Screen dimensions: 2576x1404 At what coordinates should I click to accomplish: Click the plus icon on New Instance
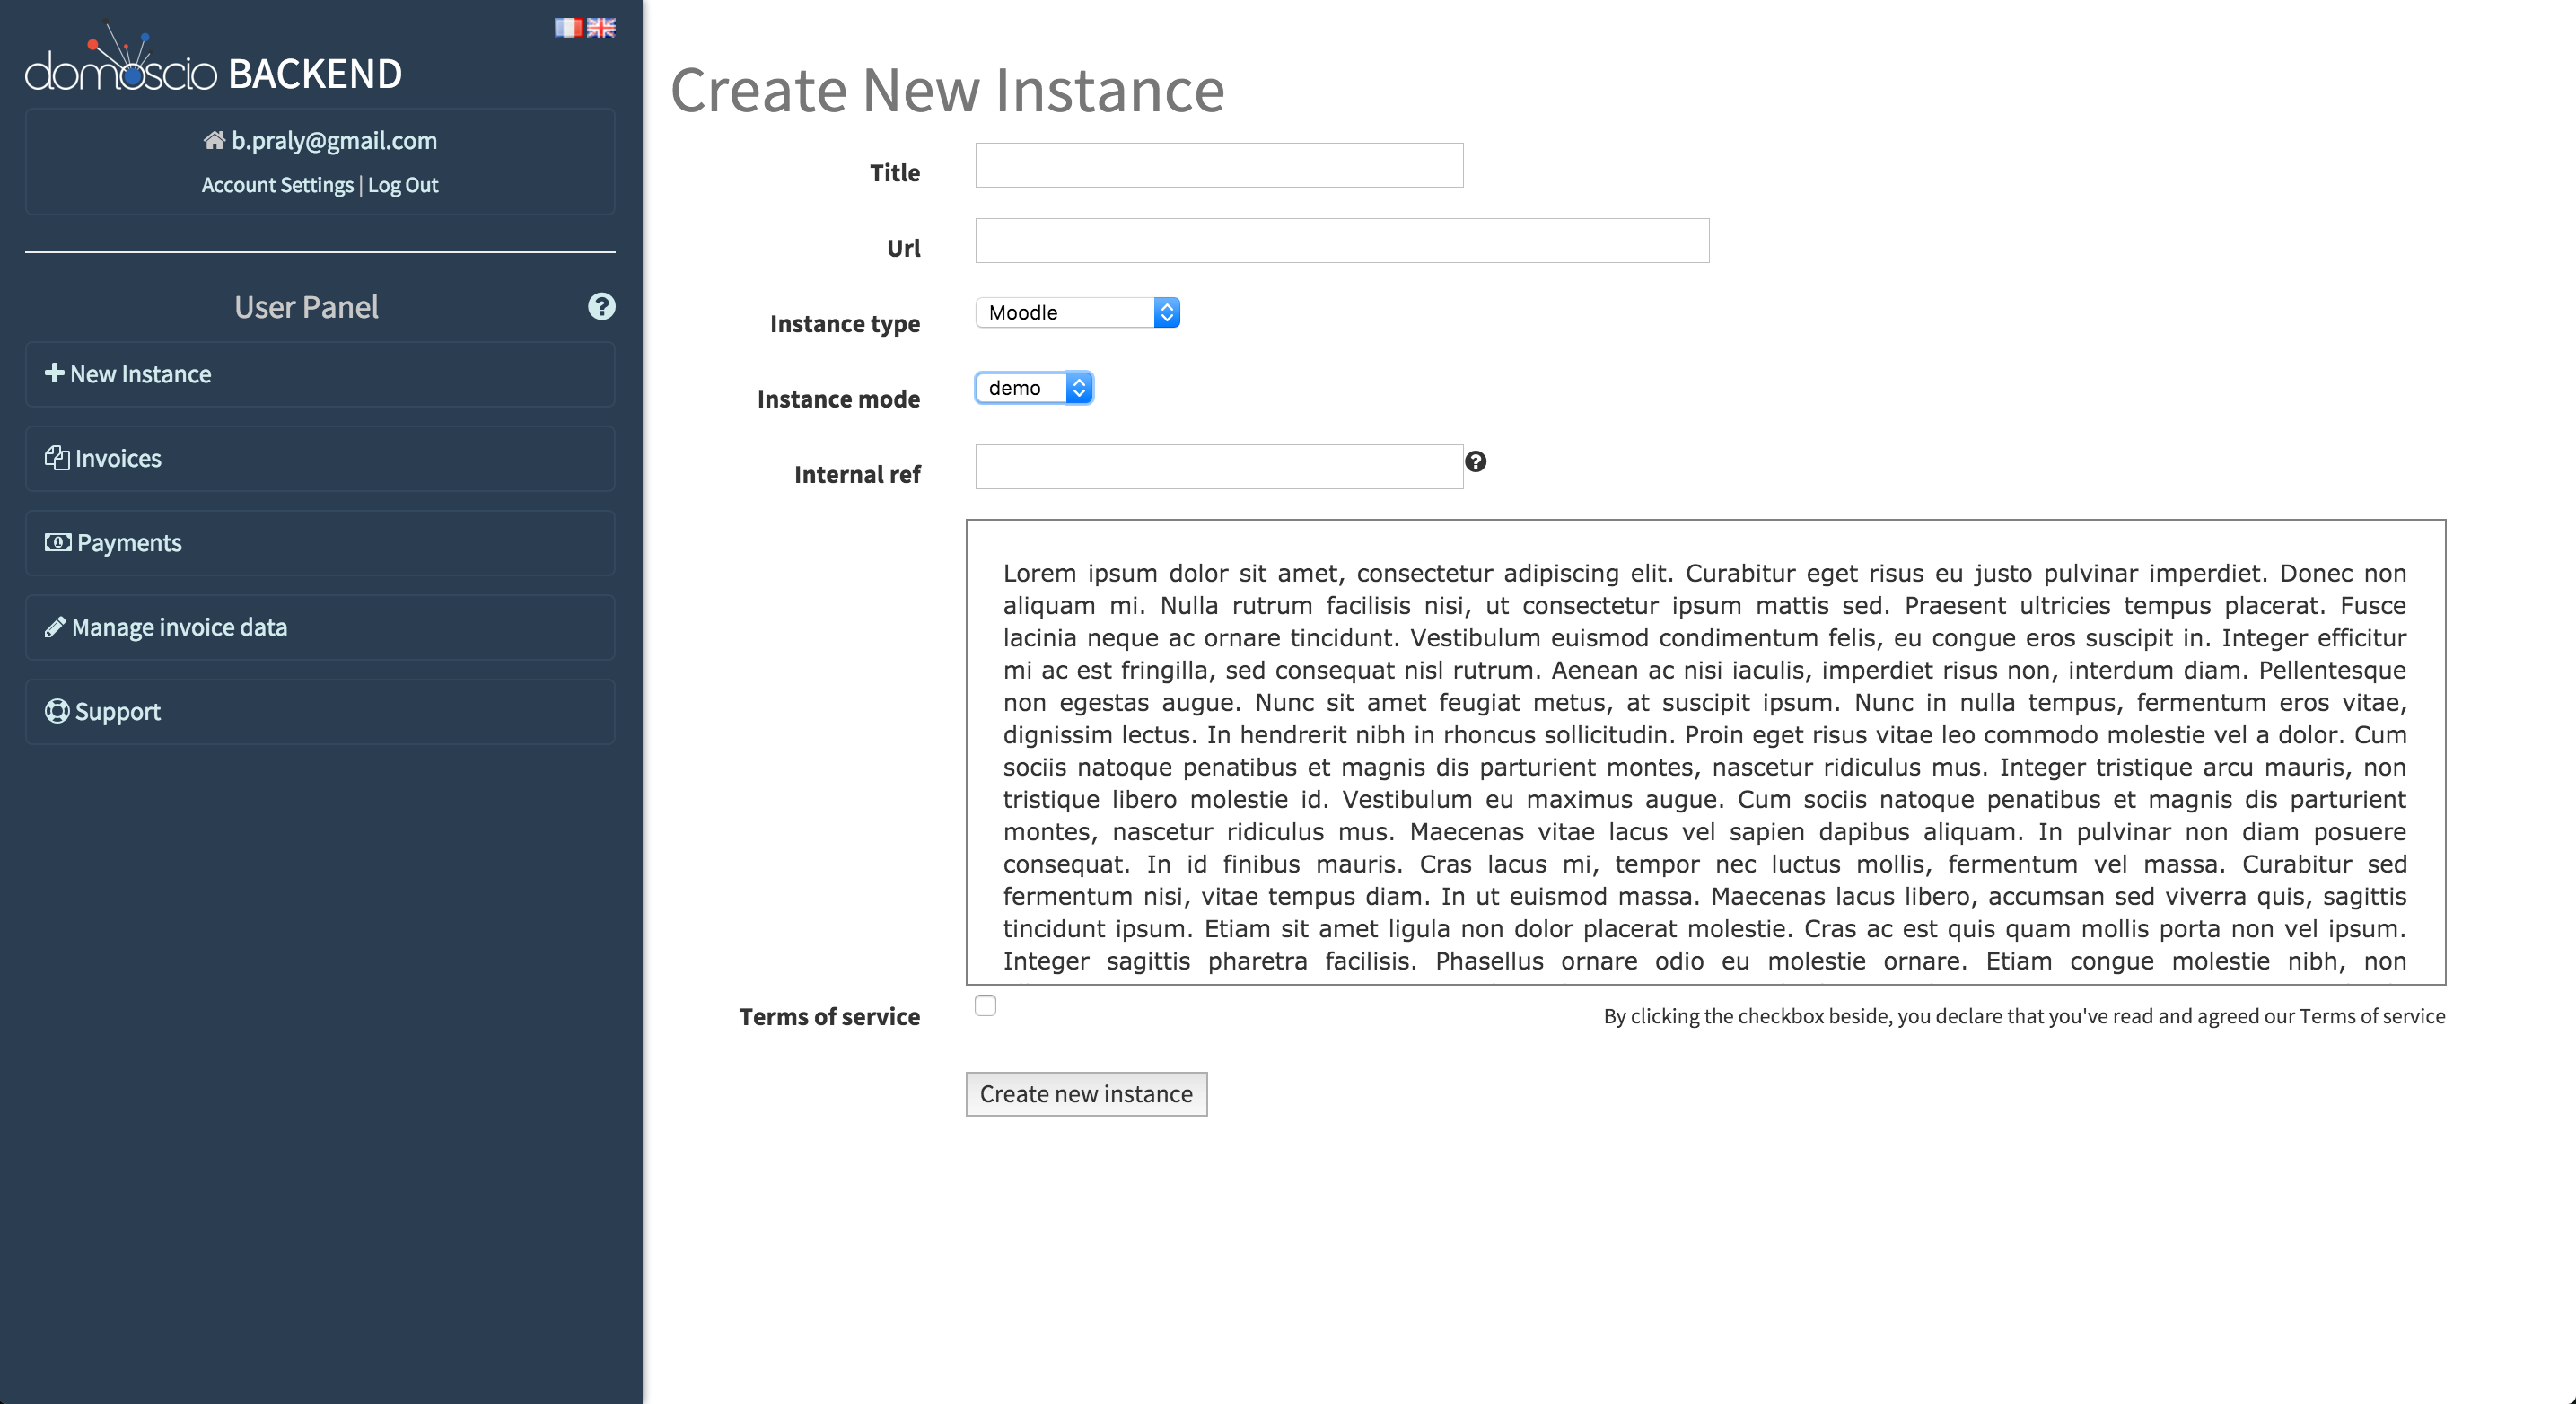[54, 373]
